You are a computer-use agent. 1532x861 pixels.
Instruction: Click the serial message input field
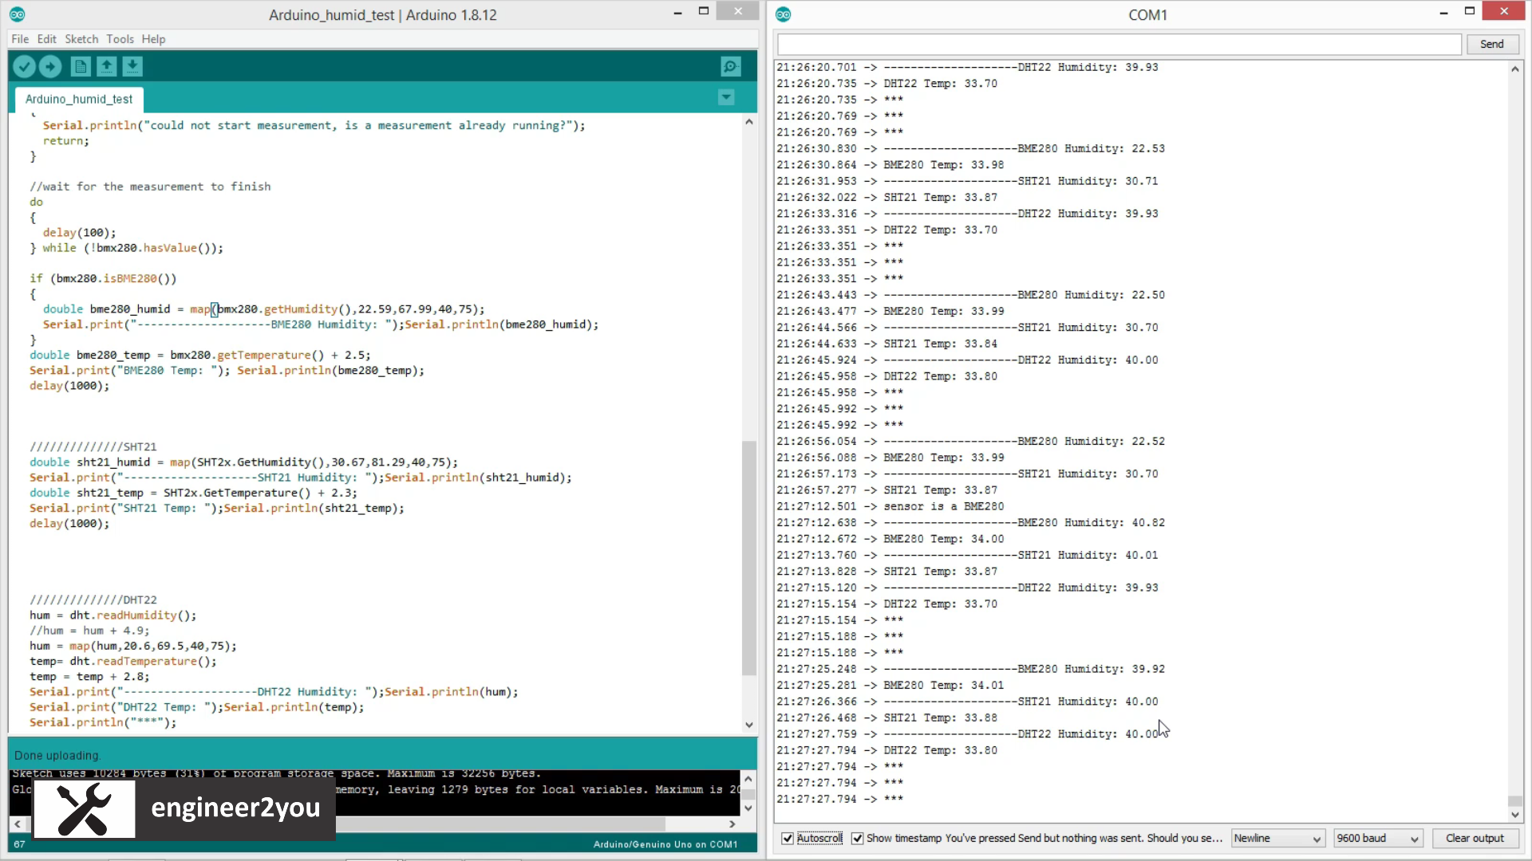pos(1119,45)
